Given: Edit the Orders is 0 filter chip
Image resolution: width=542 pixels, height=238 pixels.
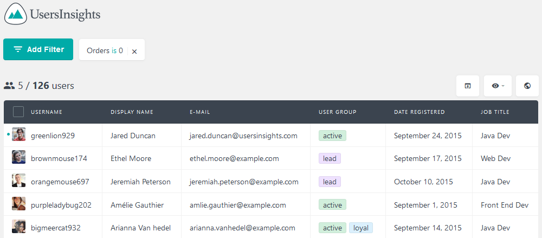Looking at the screenshot, I should pos(105,50).
